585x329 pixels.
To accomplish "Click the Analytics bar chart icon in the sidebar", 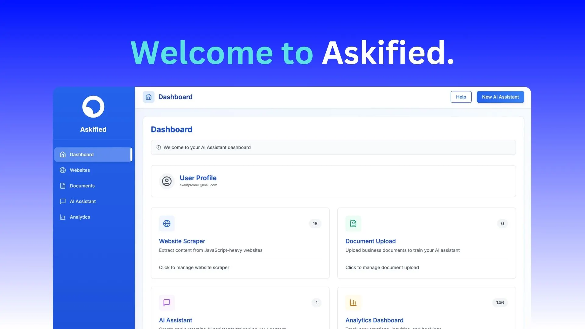I will [x=63, y=217].
